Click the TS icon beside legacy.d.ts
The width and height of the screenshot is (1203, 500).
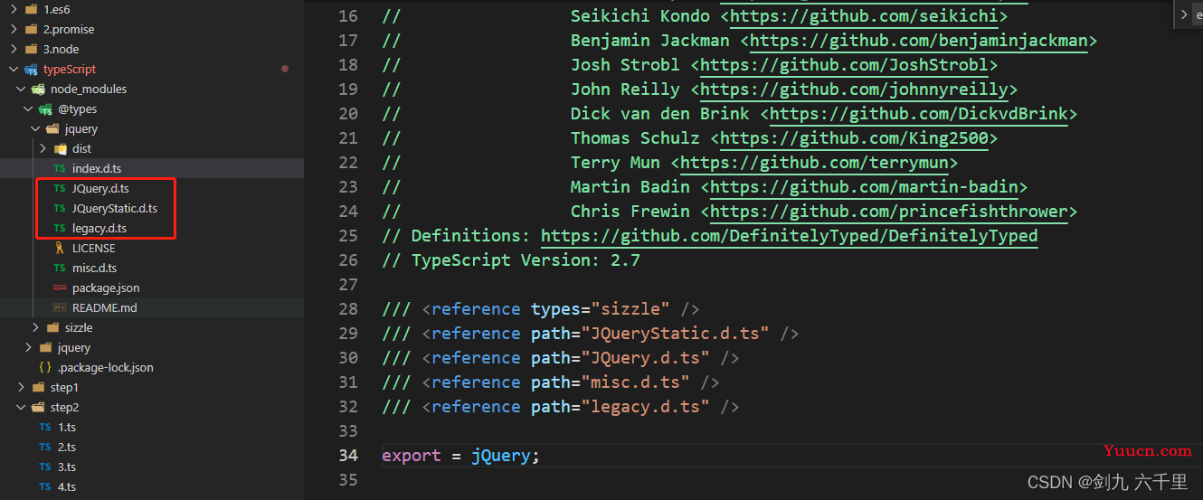(x=60, y=228)
